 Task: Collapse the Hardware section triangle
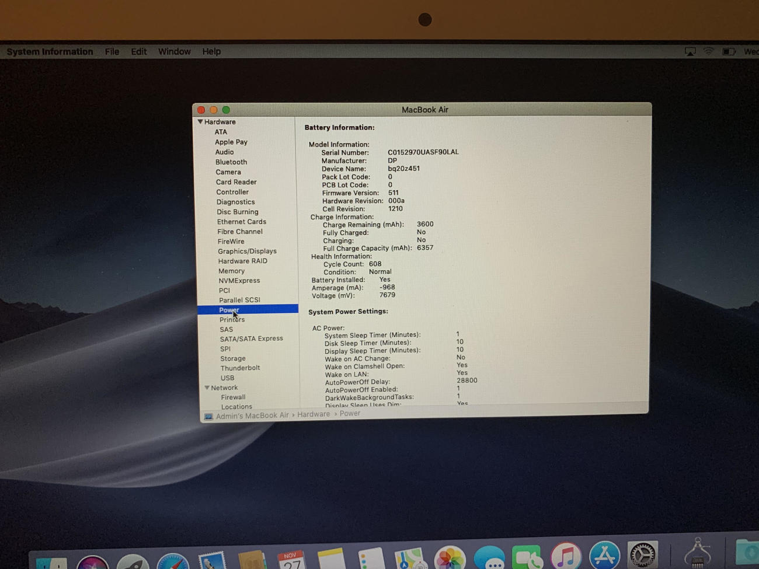pyautogui.click(x=200, y=121)
